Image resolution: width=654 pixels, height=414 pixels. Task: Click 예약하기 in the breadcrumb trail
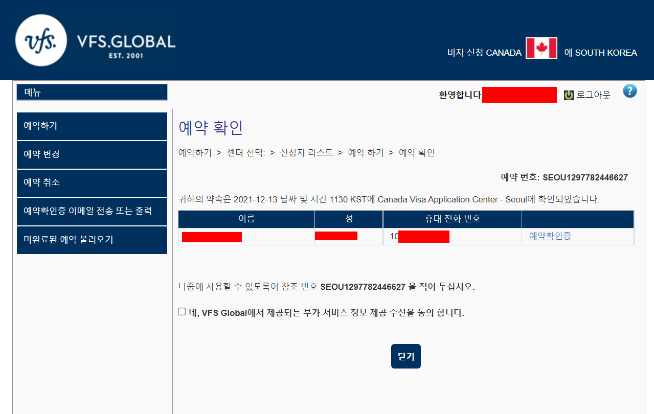click(x=195, y=153)
